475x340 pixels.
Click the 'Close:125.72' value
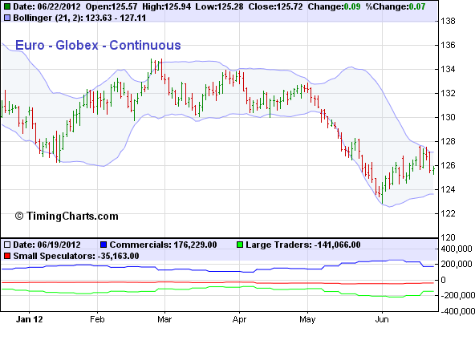pyautogui.click(x=275, y=6)
